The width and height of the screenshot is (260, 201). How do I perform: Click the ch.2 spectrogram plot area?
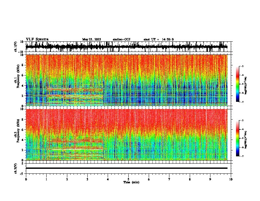click(127, 135)
